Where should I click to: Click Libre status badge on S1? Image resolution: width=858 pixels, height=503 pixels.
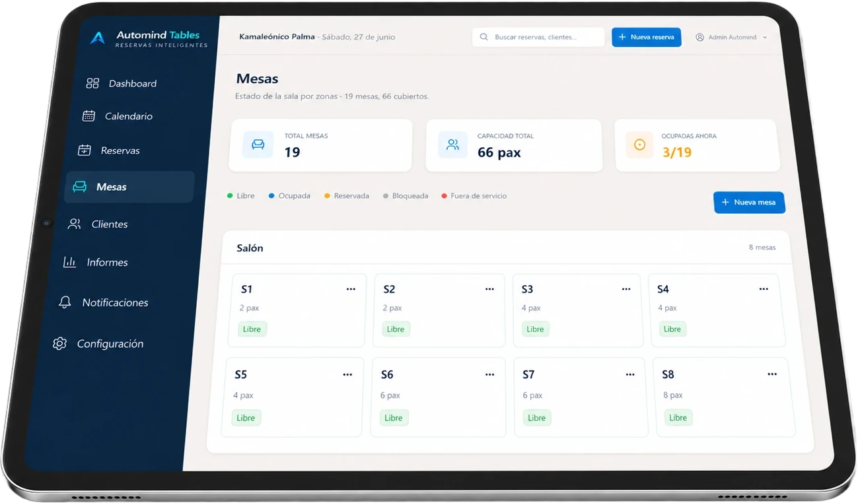pyautogui.click(x=252, y=329)
